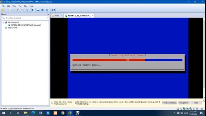Open the power options dropdown arrow
This screenshot has height=116, width=206.
[x=6, y=10]
